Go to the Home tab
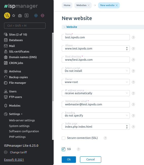144x165 pixels. pyautogui.click(x=67, y=5)
